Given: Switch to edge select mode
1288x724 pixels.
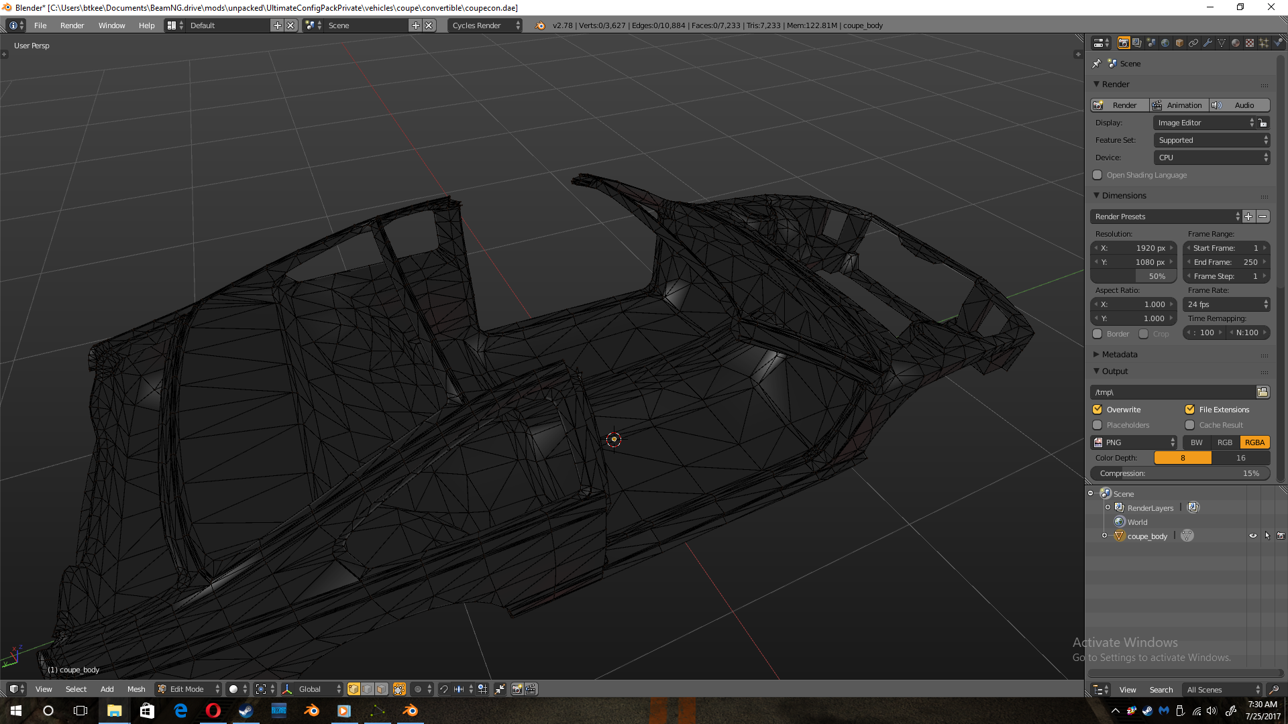Looking at the screenshot, I should point(368,689).
